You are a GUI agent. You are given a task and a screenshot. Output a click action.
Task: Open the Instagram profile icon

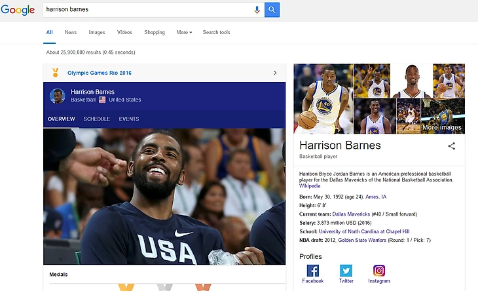(378, 271)
